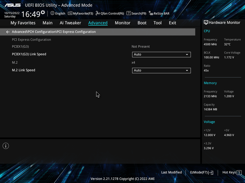The width and height of the screenshot is (245, 183).
Task: Open Qfan Control(F6) label
Action: pos(112,13)
